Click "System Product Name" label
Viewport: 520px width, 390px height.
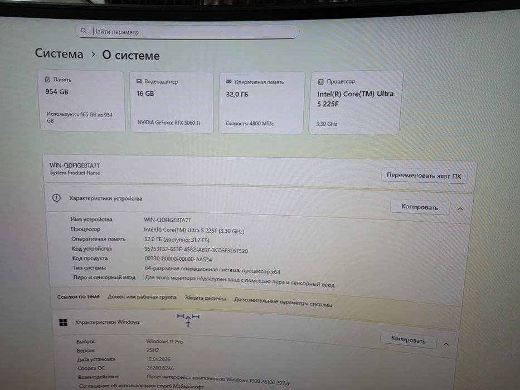click(75, 173)
